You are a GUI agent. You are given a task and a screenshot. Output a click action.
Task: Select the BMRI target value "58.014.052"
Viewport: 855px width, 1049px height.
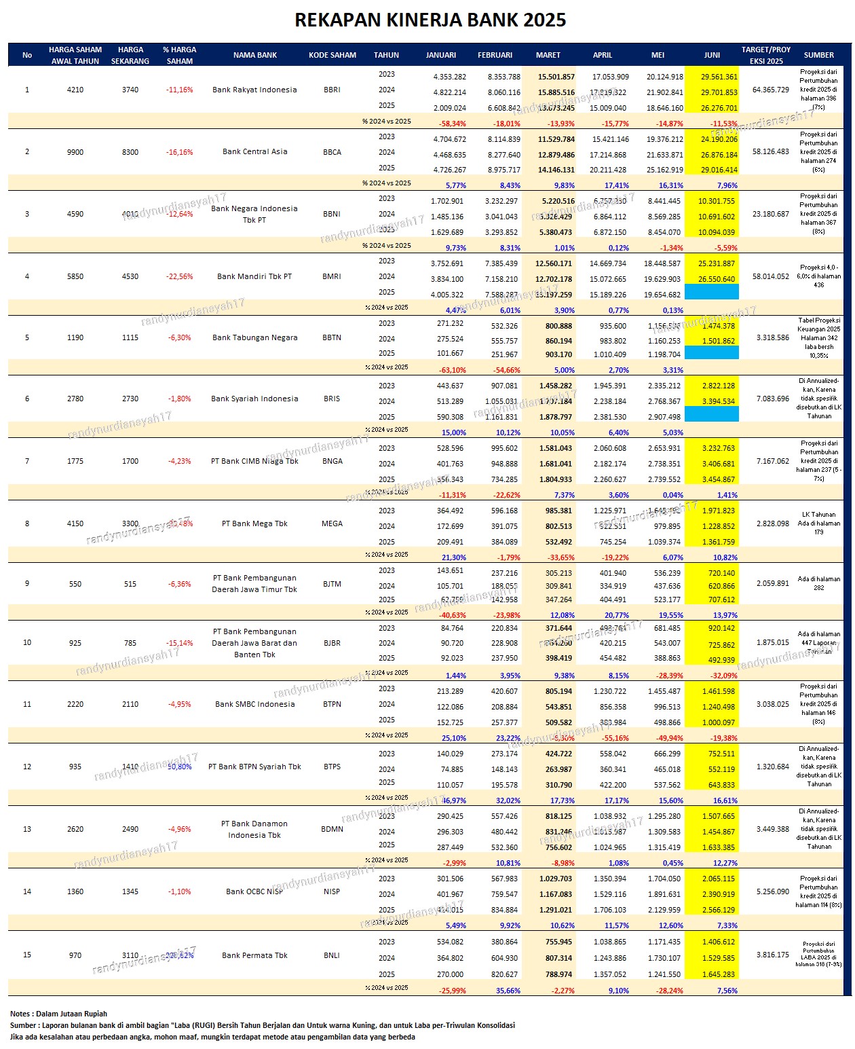[771, 276]
